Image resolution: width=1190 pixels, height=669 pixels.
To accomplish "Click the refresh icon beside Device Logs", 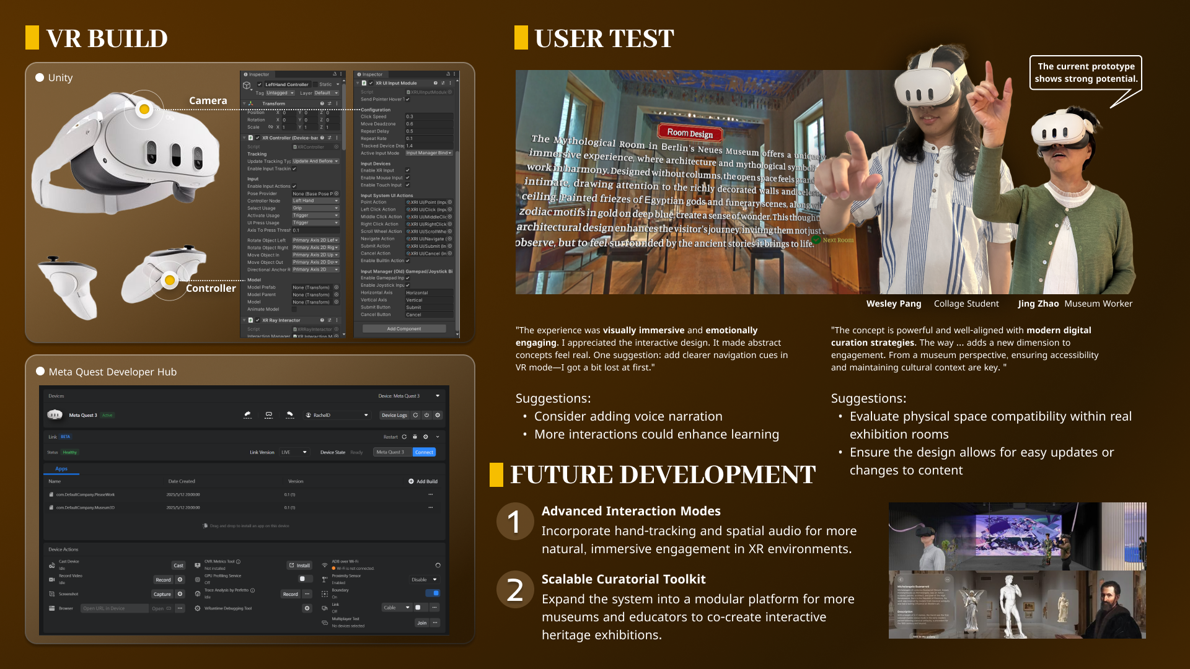I will point(415,415).
